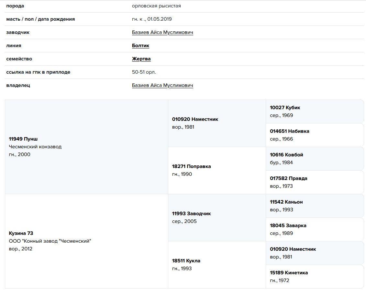Select sire entry 11949 Пунш

(x=23, y=139)
